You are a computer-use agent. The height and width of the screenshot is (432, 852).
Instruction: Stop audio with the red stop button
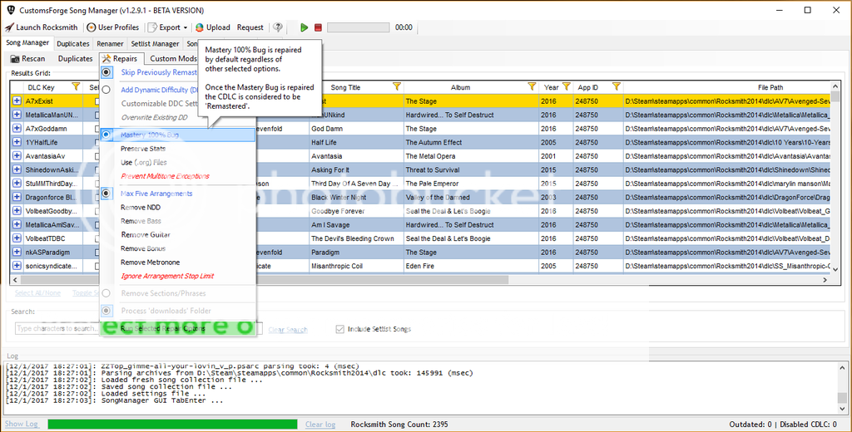click(319, 27)
